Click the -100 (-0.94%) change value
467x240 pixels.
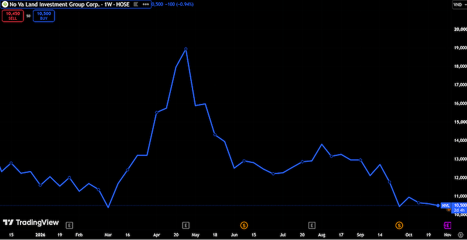180,4
